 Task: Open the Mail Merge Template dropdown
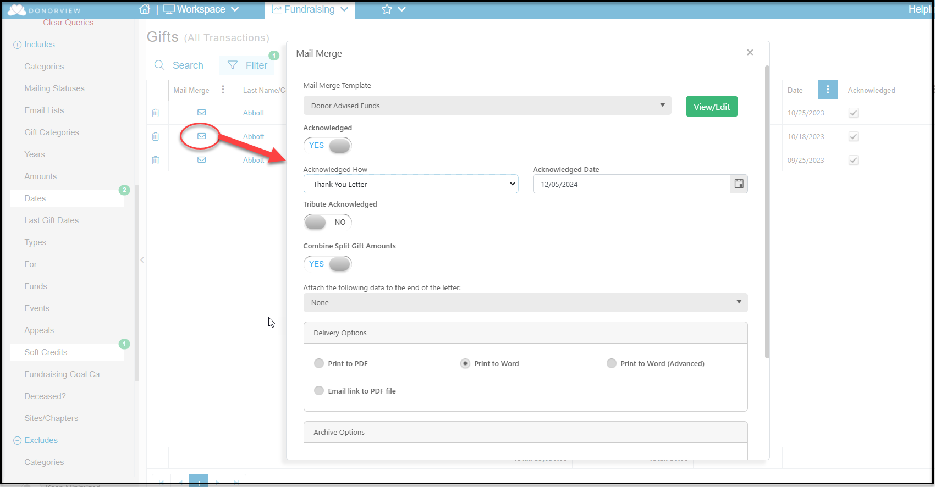(487, 106)
